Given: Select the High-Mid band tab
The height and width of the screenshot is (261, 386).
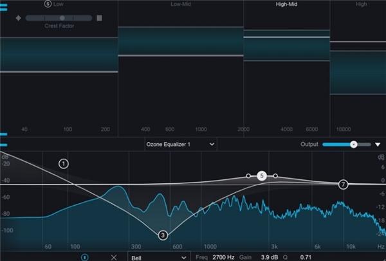Looking at the screenshot, I should point(286,4).
